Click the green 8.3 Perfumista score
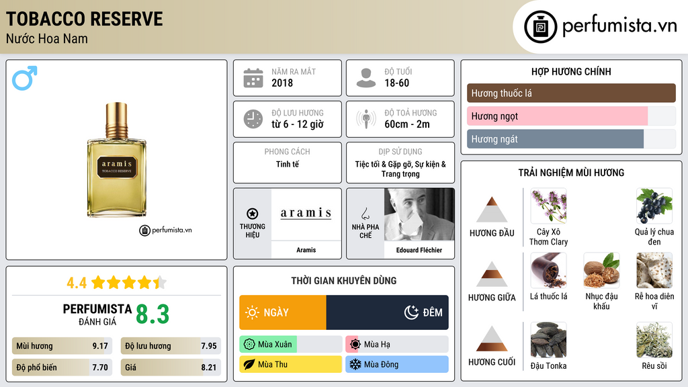The height and width of the screenshot is (387, 688). click(153, 314)
